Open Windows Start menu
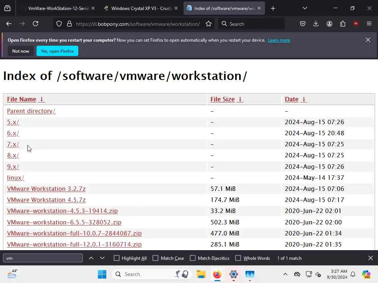 click(102, 274)
